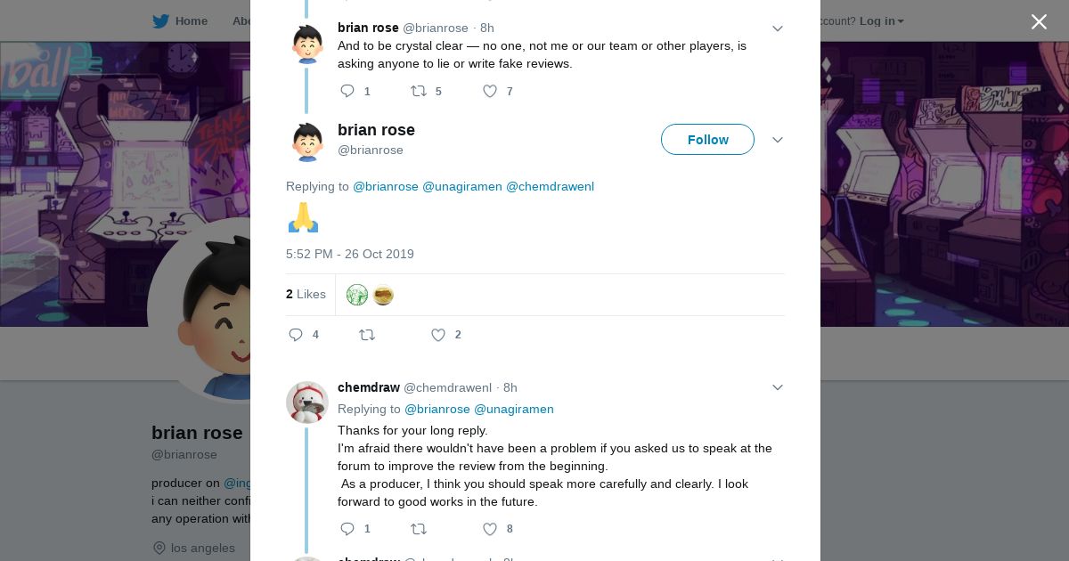Like the praying hands tweet
1069x561 pixels.
438,335
